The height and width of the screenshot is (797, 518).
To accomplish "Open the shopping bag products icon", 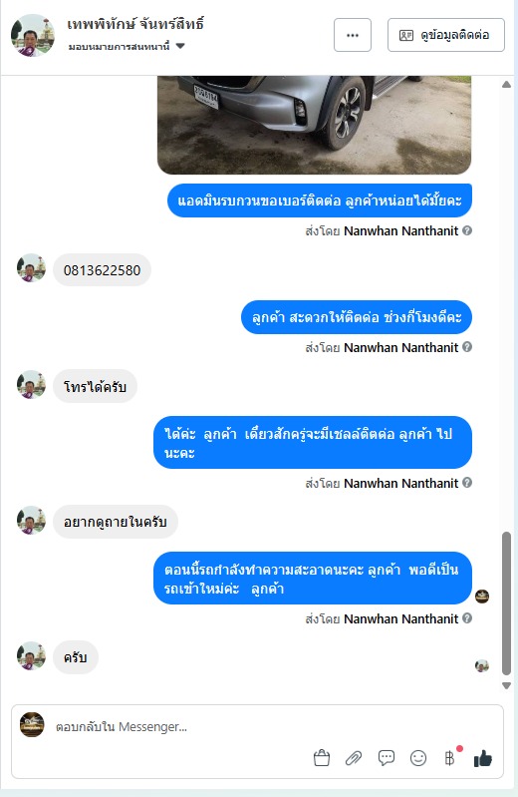I will [x=322, y=758].
